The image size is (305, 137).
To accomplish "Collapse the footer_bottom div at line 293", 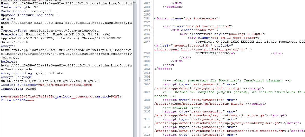I will (152, 26).
